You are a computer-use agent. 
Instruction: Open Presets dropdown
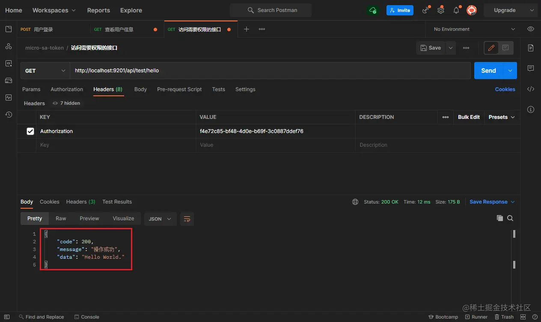[502, 117]
